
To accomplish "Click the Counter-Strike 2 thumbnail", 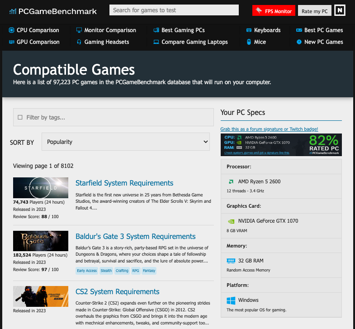I will [41, 296].
